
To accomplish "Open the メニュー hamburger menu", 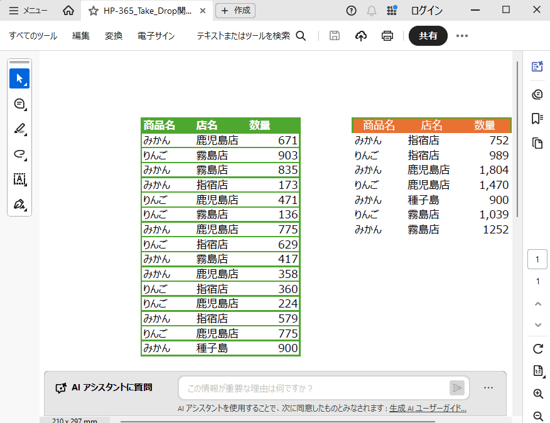I will pyautogui.click(x=28, y=11).
